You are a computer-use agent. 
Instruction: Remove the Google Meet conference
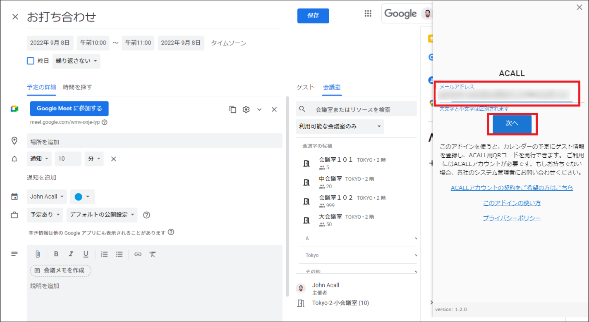click(x=274, y=109)
